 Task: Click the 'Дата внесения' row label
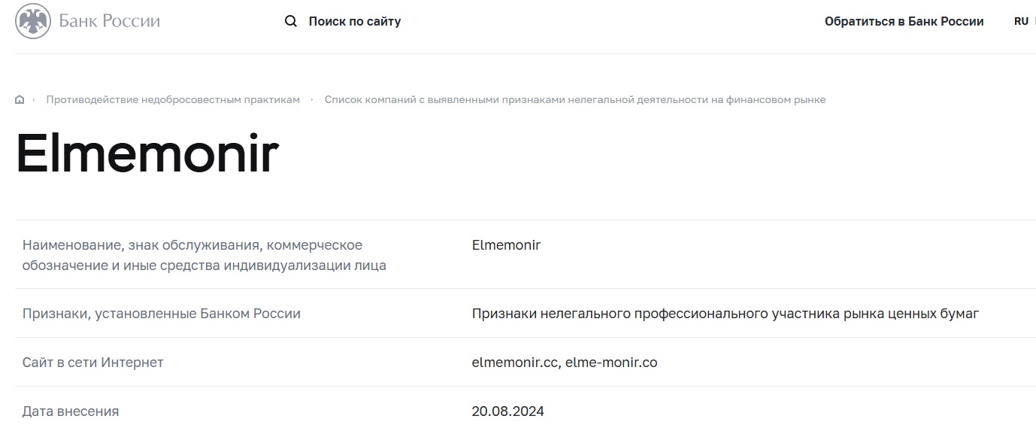click(x=71, y=411)
